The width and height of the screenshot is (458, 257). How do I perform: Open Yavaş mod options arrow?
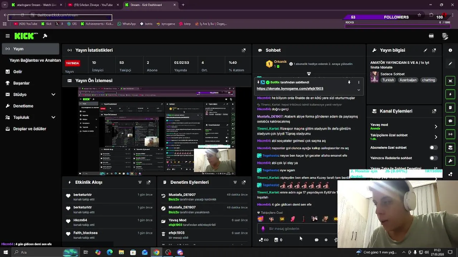click(x=436, y=127)
